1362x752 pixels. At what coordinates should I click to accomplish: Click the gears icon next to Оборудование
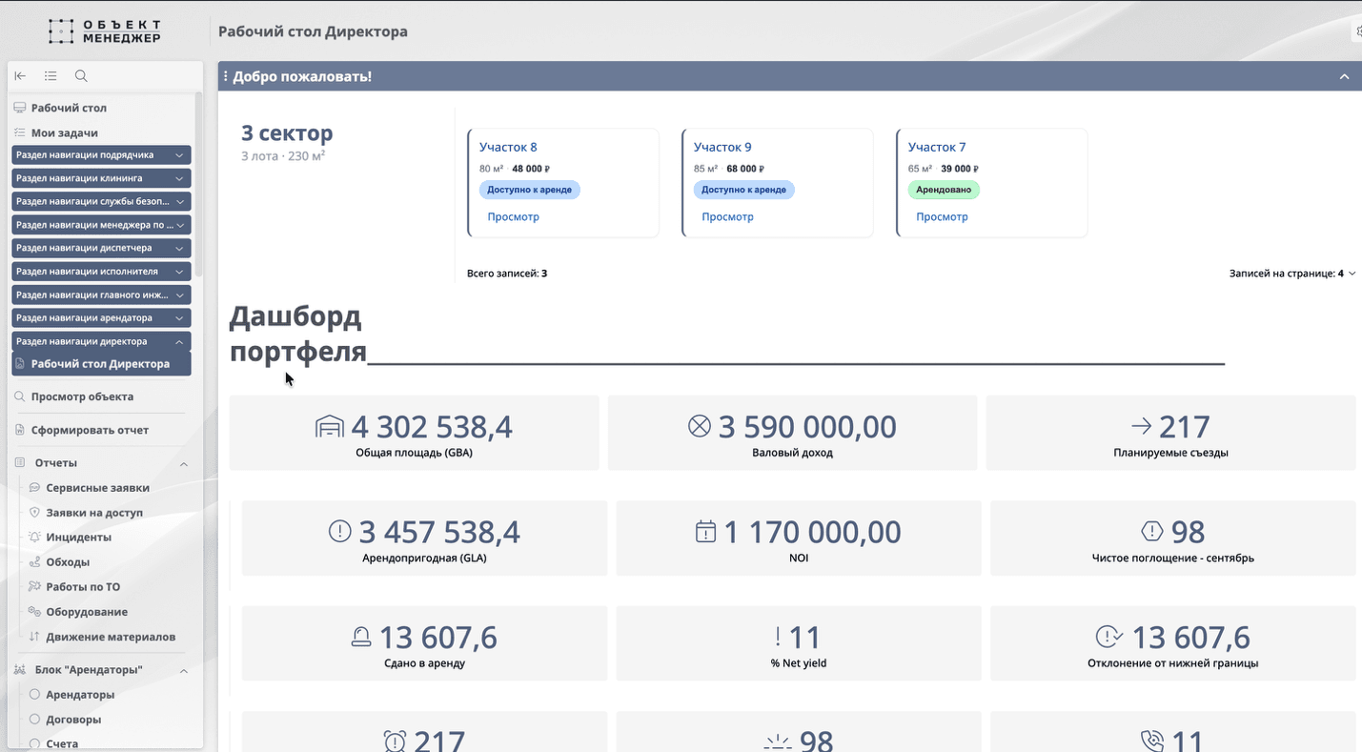pos(35,612)
